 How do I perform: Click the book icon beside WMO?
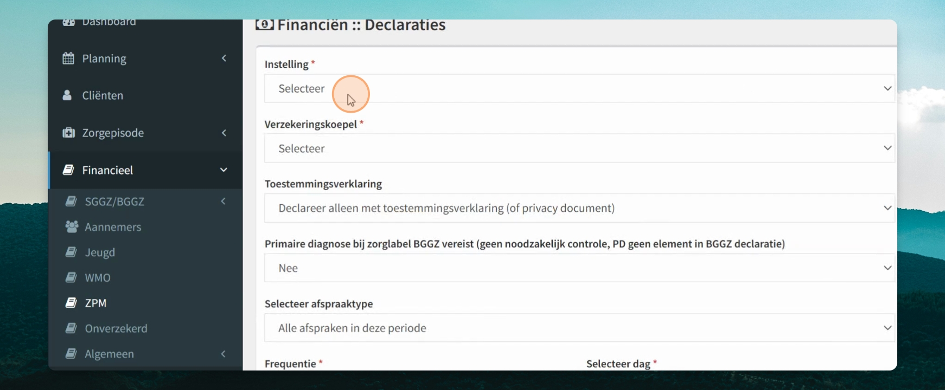pos(71,277)
